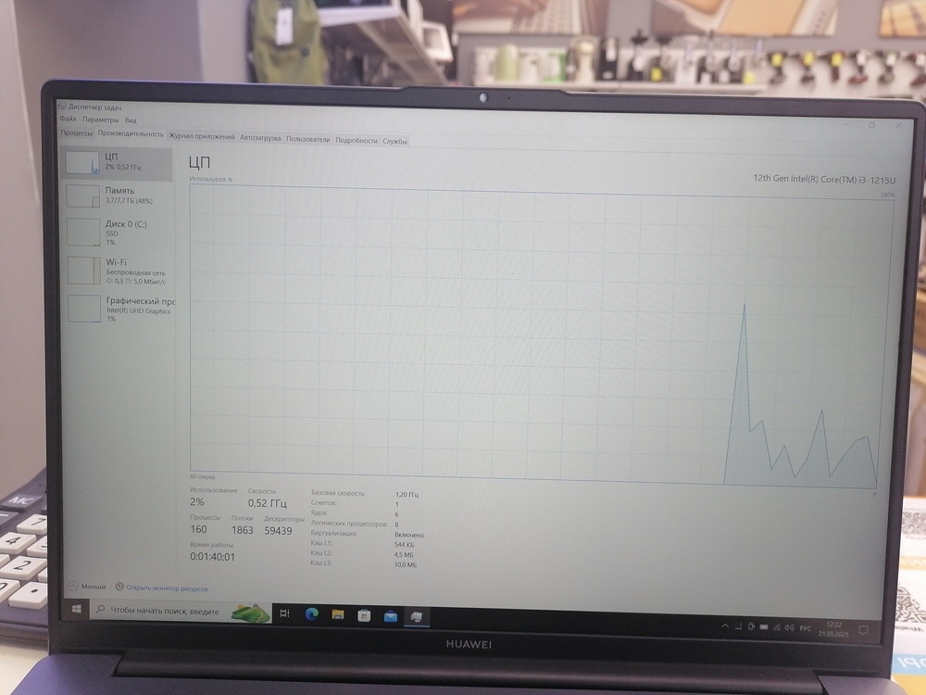Image resolution: width=926 pixels, height=695 pixels.
Task: Switch to the Подробности tab
Action: 357,140
